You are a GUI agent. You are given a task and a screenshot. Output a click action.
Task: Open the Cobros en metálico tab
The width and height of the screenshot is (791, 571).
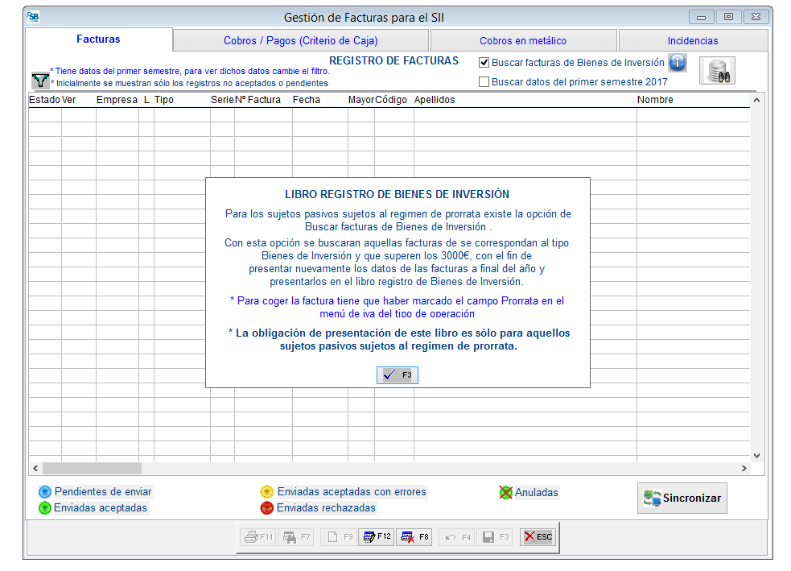pos(523,40)
